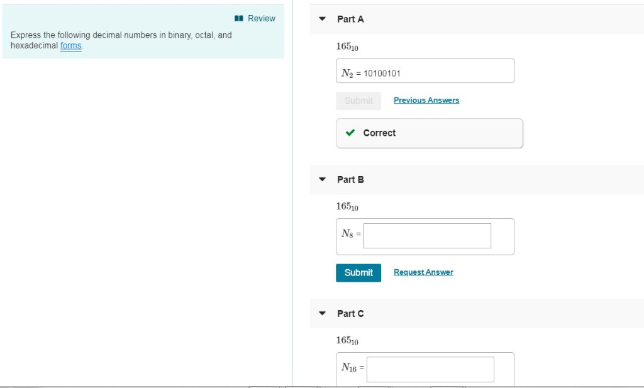Open the forms hyperlink in the problem statement
The width and height of the screenshot is (644, 388).
[70, 46]
